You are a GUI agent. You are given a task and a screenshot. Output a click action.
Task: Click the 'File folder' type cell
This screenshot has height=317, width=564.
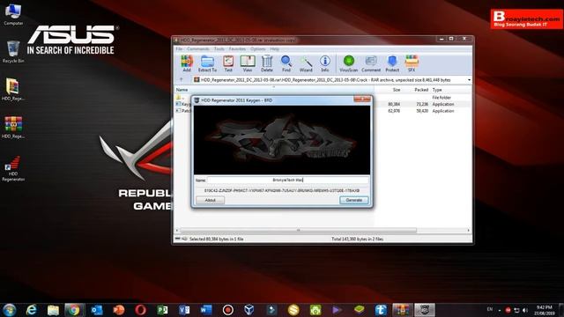point(442,98)
